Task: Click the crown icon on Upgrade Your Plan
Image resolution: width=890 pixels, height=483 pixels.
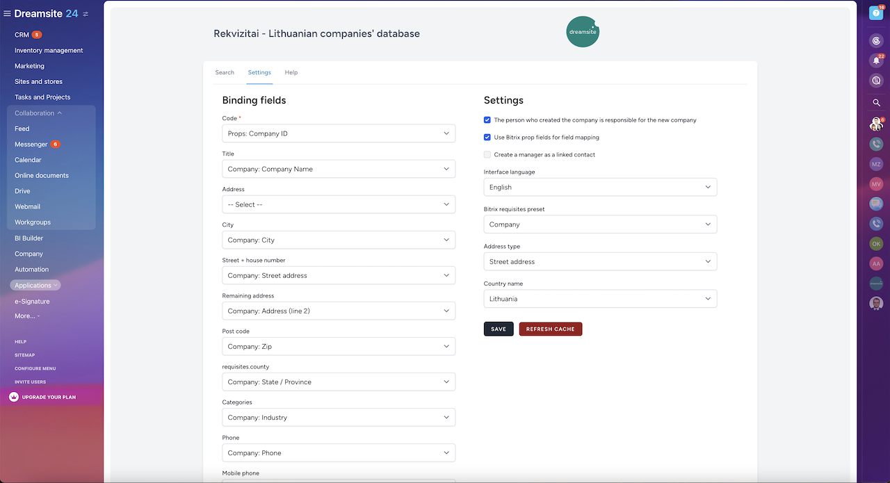Action: pos(14,397)
